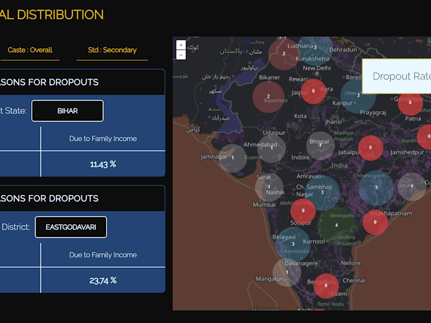This screenshot has height=323, width=431.
Task: Open the blue Uttar Pradesh cluster marked 3
Action: coord(358,96)
